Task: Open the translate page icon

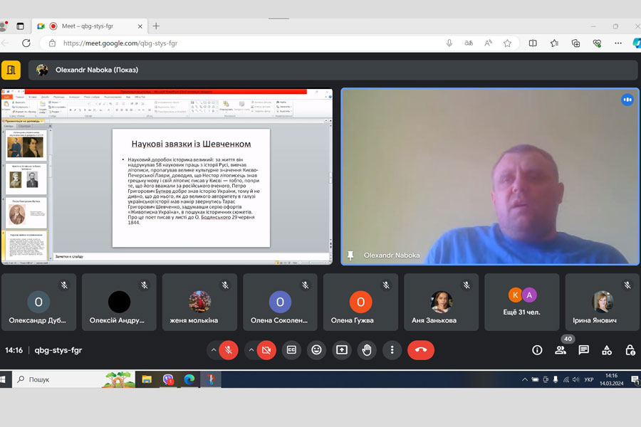Action: tap(469, 43)
